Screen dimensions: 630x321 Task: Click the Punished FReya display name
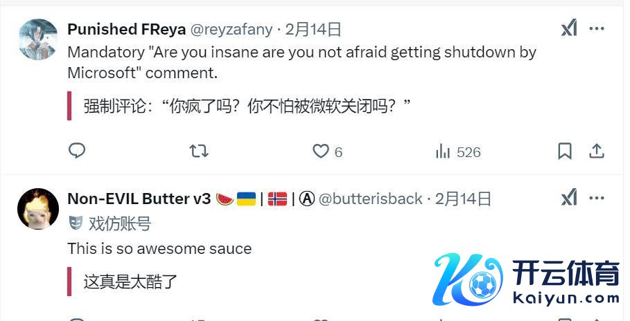[x=127, y=29]
